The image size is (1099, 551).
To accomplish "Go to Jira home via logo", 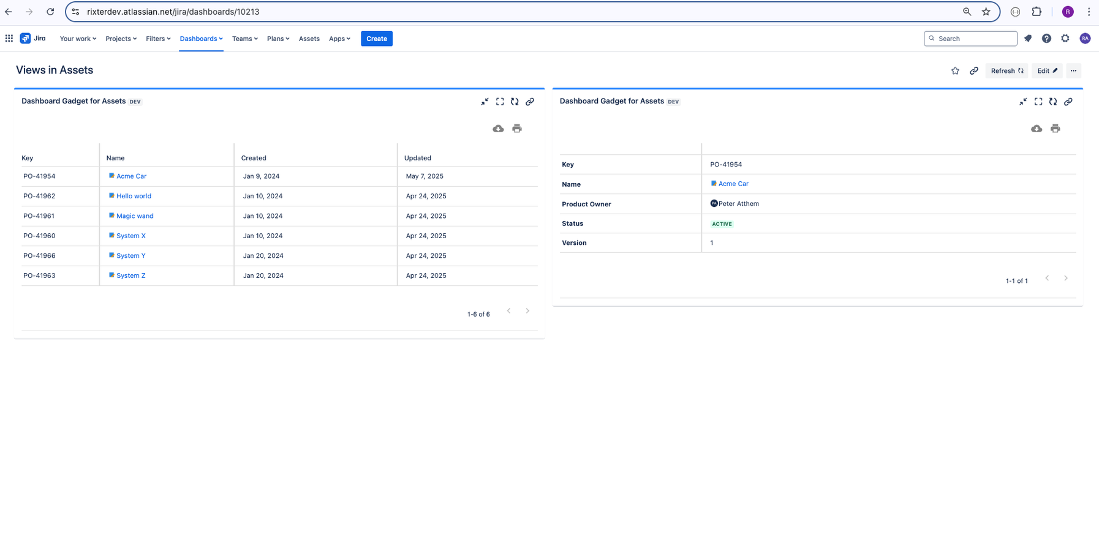I will point(33,39).
